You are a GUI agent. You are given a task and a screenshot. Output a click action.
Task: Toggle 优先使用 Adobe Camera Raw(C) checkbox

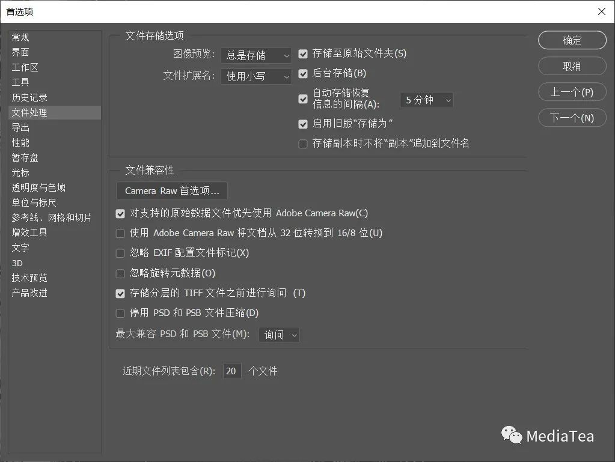pyautogui.click(x=120, y=213)
